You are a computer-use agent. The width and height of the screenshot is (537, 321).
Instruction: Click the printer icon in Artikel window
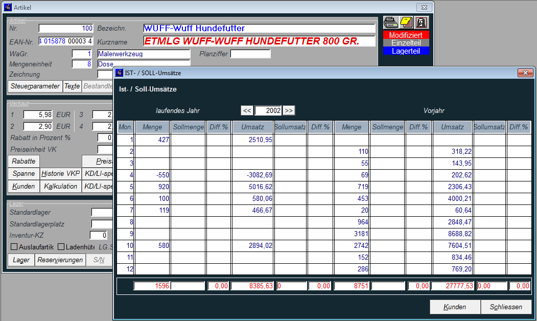coord(390,23)
